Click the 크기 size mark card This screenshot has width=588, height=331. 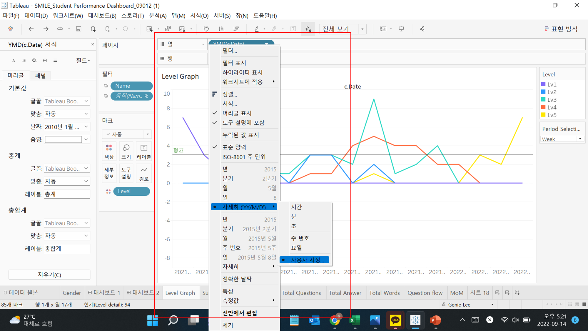point(126,152)
